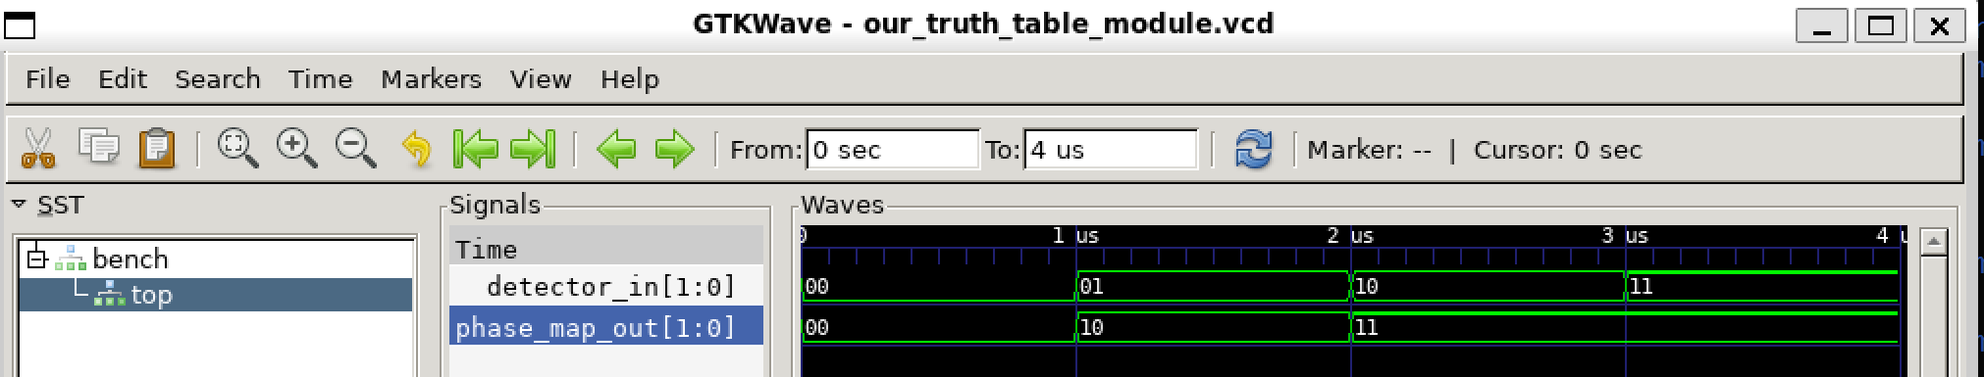Open the Search menu
Image resolution: width=1984 pixels, height=377 pixels.
218,79
